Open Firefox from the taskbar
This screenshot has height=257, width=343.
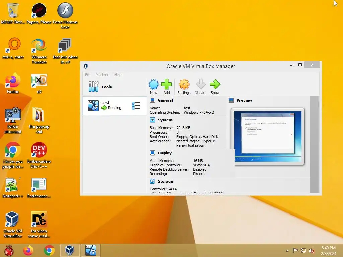(28, 250)
